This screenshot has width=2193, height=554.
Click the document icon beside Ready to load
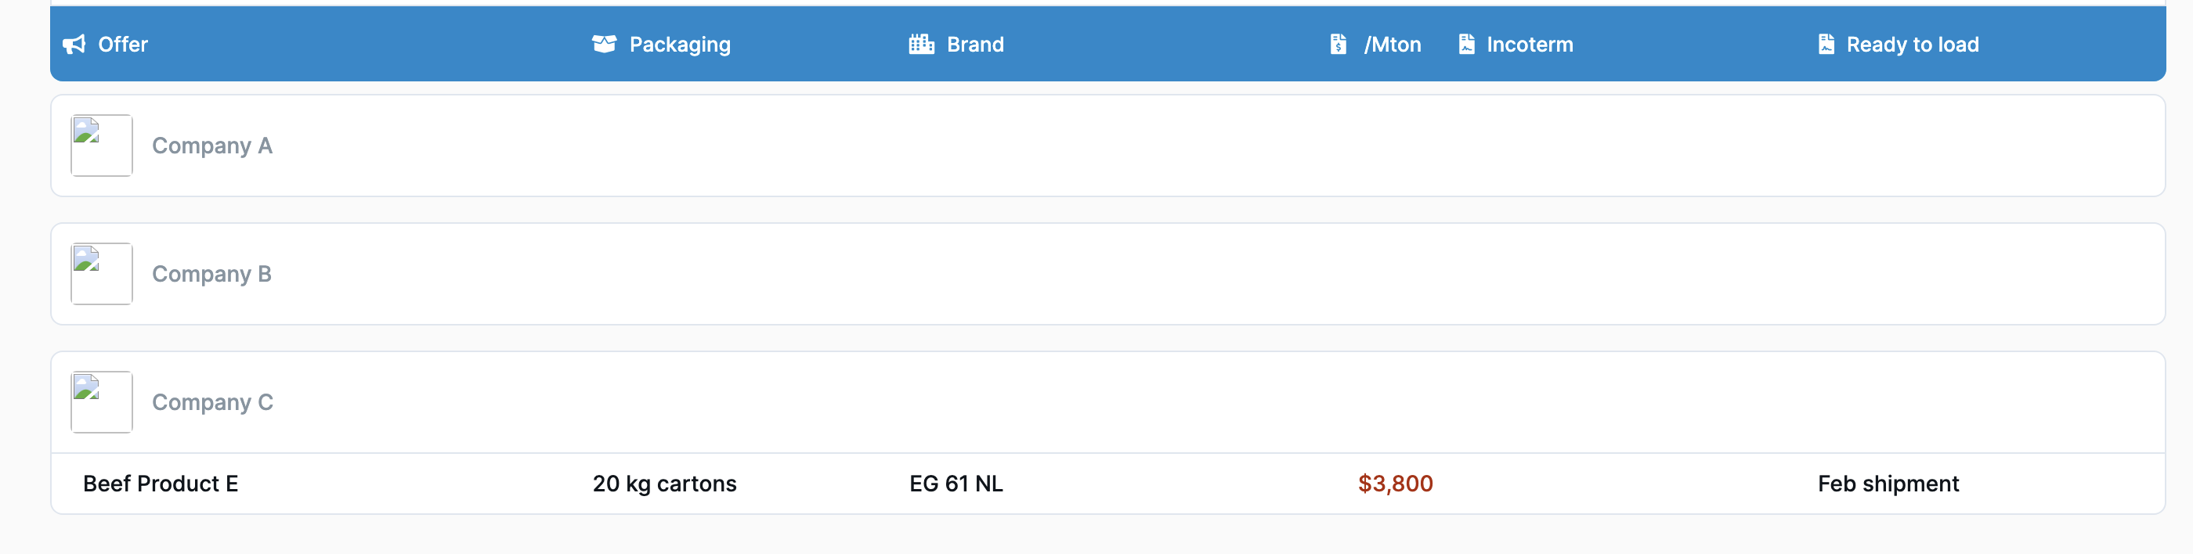pyautogui.click(x=1826, y=45)
